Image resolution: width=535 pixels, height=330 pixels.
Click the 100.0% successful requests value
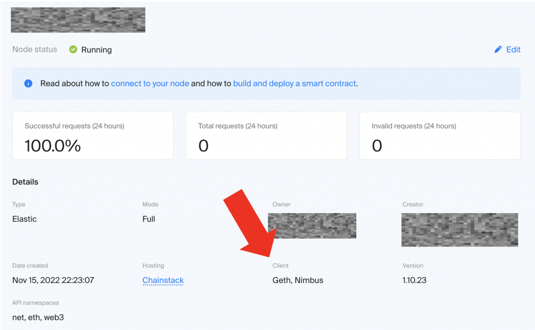coord(53,146)
